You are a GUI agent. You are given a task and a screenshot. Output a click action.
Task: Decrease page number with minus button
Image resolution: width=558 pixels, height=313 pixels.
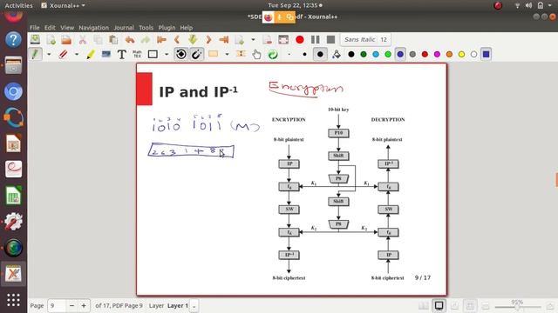(71, 305)
